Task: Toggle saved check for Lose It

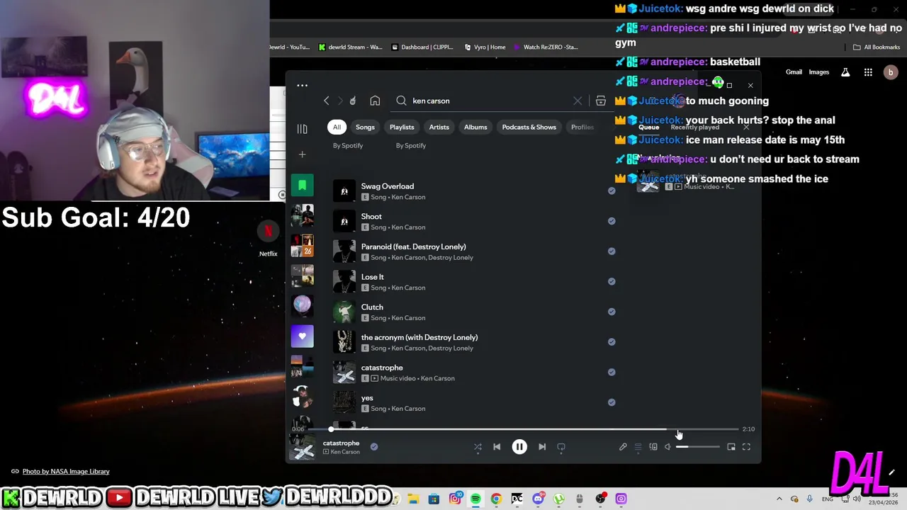Action: coord(612,281)
